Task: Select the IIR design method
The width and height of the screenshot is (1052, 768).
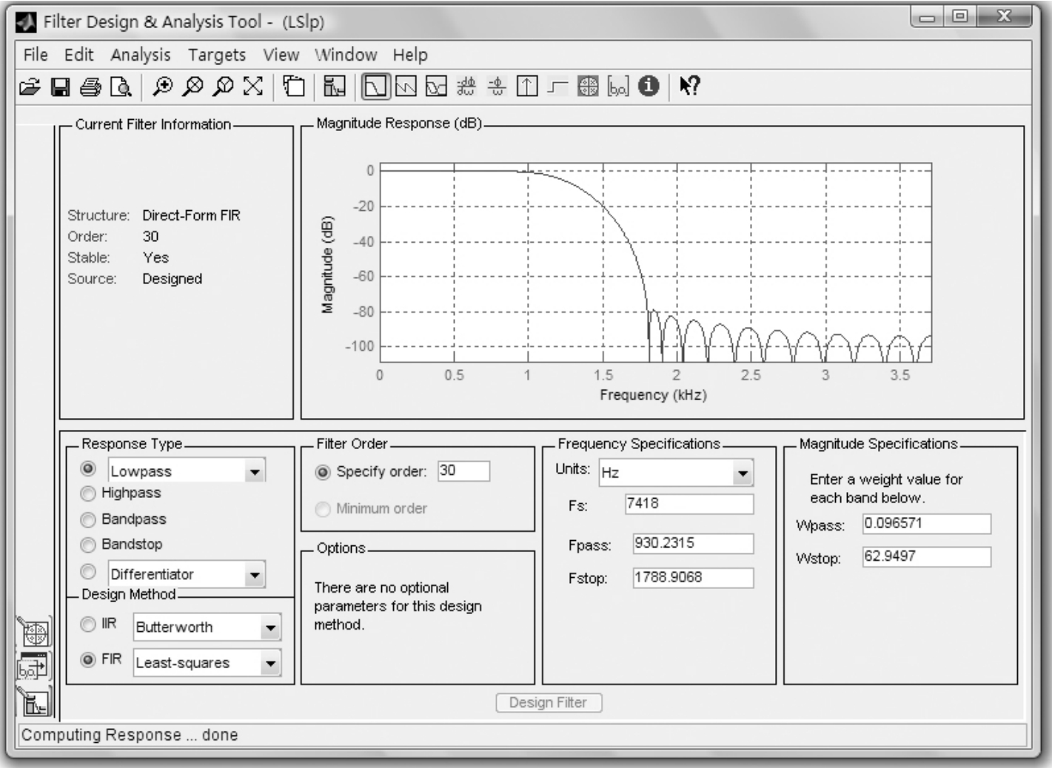Action: [88, 624]
